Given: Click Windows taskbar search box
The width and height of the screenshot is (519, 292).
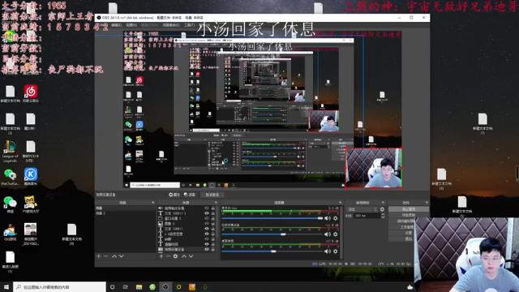Looking at the screenshot, I should [59, 287].
